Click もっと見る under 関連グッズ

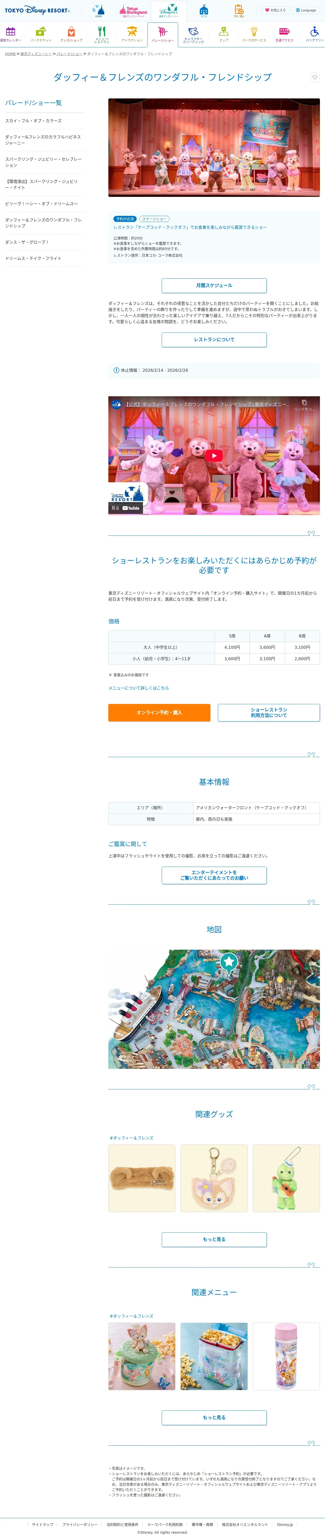coord(214,1240)
